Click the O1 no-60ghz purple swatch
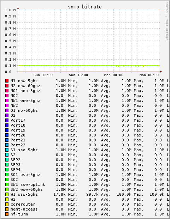The image size is (170, 219). [7, 110]
